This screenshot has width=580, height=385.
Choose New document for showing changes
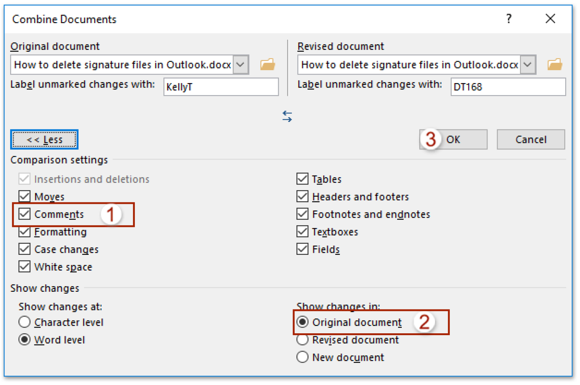(302, 357)
